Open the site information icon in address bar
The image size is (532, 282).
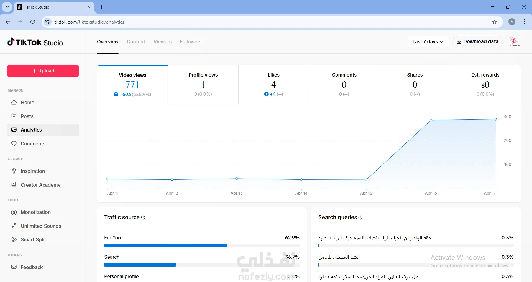tap(48, 22)
